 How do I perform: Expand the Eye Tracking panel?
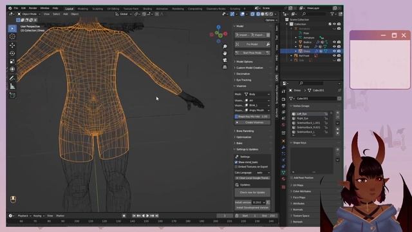coord(243,80)
